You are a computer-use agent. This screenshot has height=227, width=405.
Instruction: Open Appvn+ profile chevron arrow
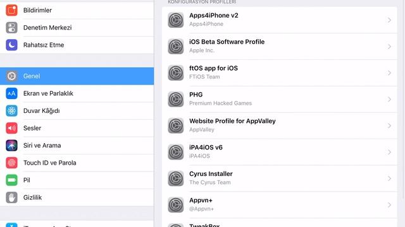[389, 205]
